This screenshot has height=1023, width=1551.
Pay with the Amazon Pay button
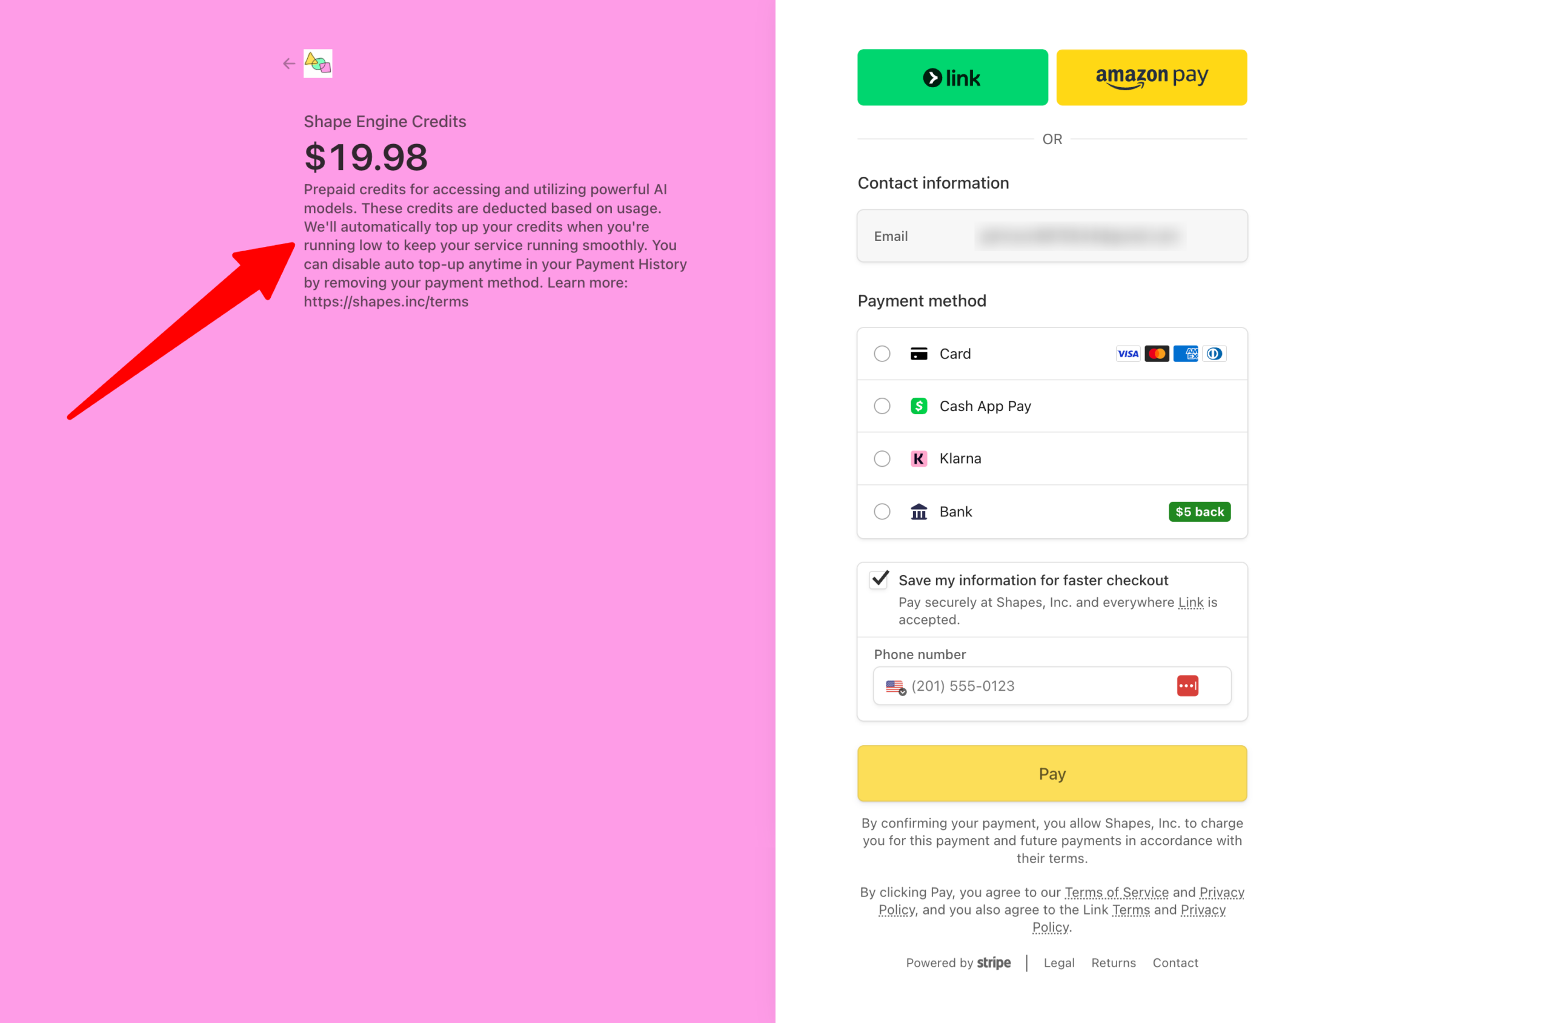(1151, 77)
